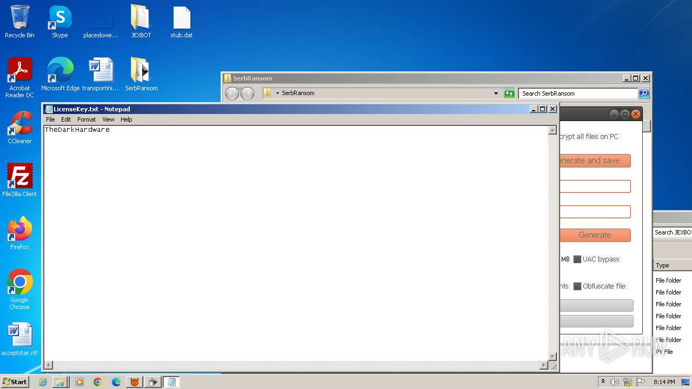Open Notepad File menu
Image resolution: width=692 pixels, height=389 pixels.
50,119
